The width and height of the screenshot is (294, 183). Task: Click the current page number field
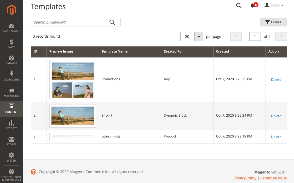(255, 36)
